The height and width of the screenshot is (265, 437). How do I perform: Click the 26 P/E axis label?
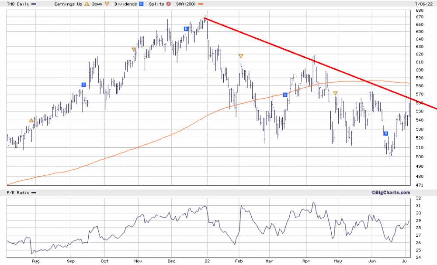click(418, 243)
